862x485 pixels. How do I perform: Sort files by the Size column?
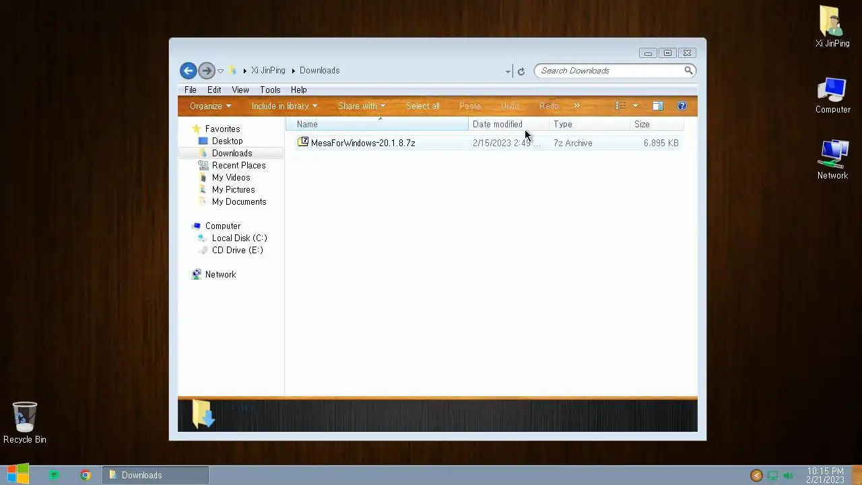pyautogui.click(x=657, y=124)
